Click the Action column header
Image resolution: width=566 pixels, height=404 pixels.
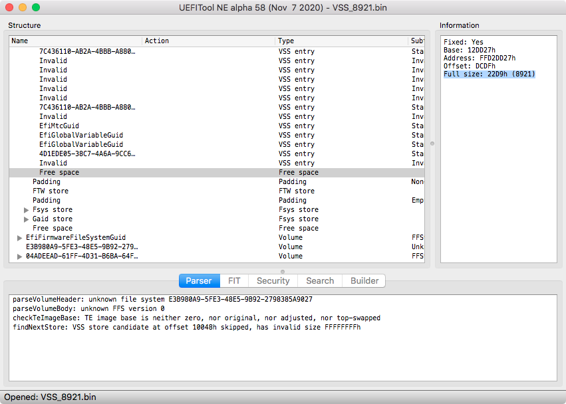pyautogui.click(x=208, y=41)
